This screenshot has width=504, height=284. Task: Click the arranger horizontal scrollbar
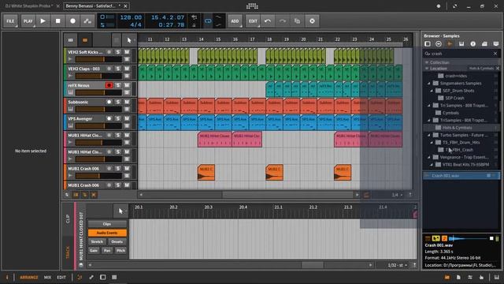point(288,195)
